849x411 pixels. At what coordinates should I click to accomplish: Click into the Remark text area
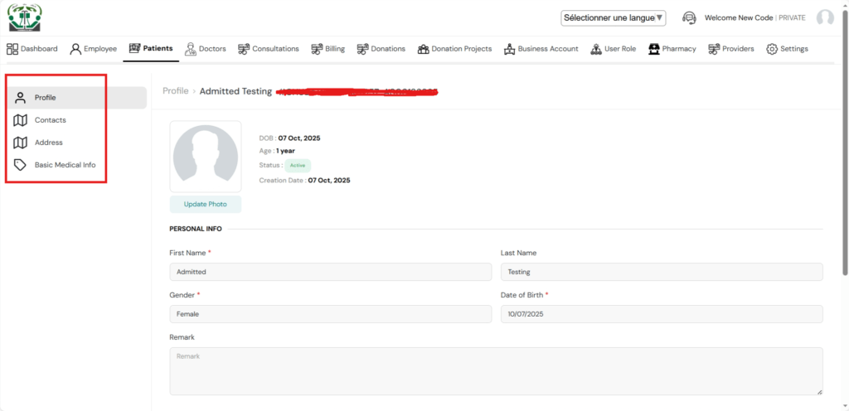point(496,370)
